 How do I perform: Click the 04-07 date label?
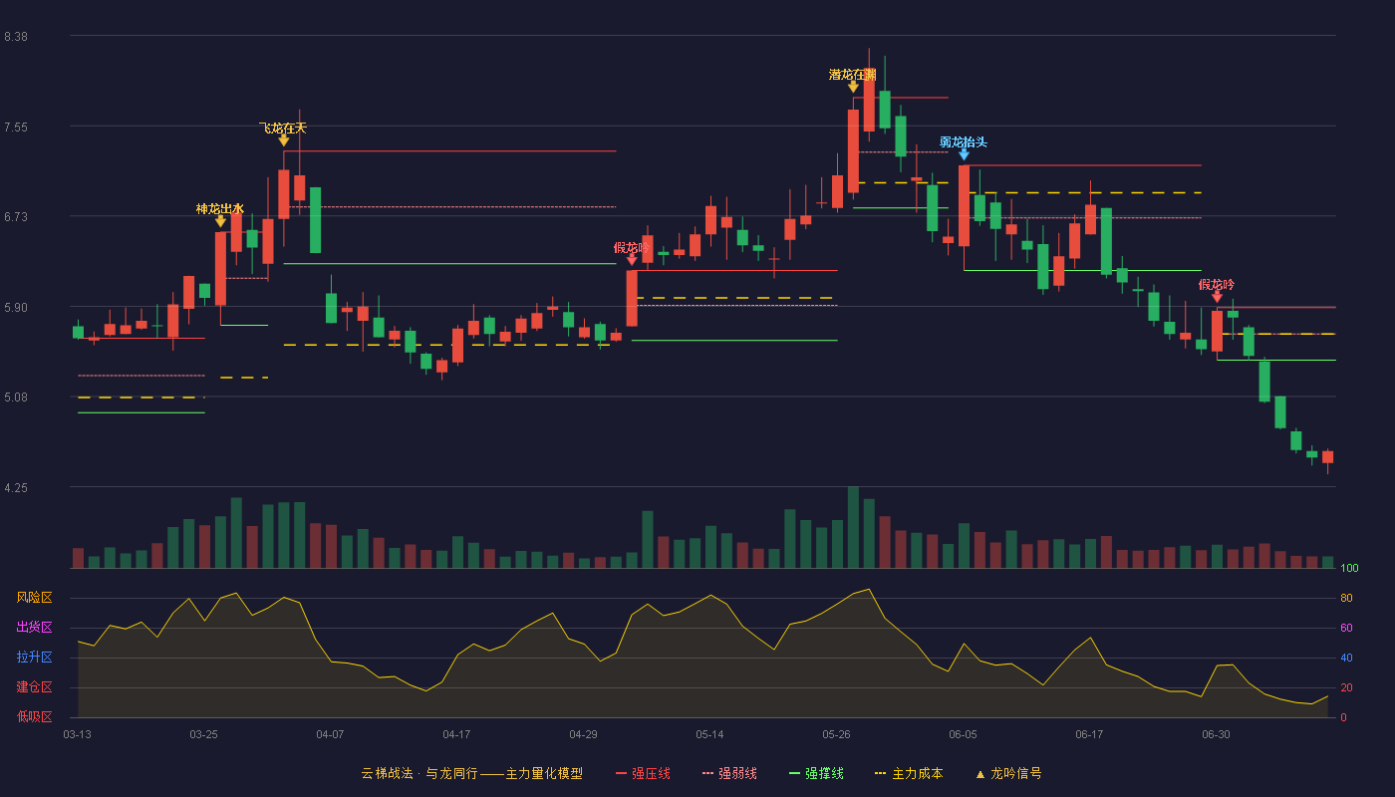331,734
